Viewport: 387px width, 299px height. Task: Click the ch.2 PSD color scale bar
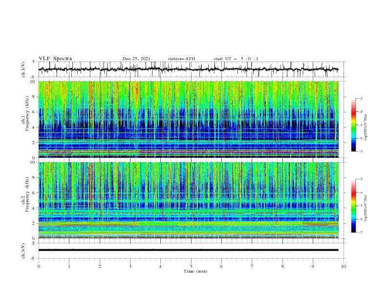click(x=353, y=206)
